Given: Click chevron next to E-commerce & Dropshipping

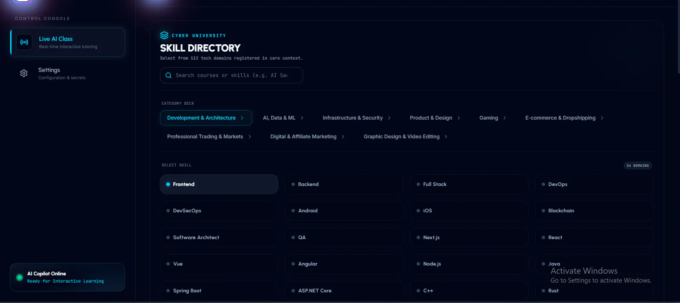Looking at the screenshot, I should click(x=602, y=118).
